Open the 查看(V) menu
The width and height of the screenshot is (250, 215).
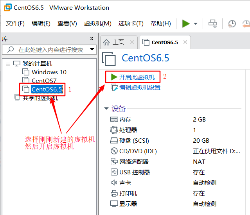[x=67, y=23]
